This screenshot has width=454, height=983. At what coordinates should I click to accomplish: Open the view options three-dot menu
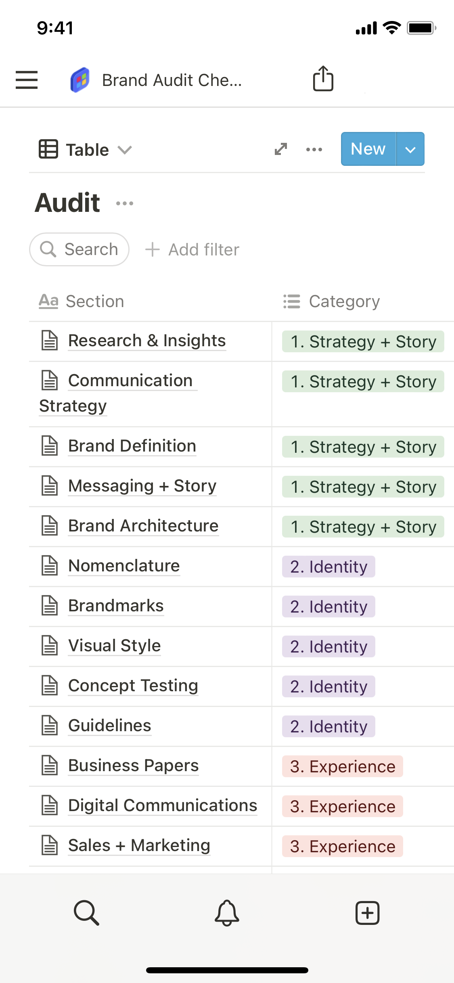314,149
